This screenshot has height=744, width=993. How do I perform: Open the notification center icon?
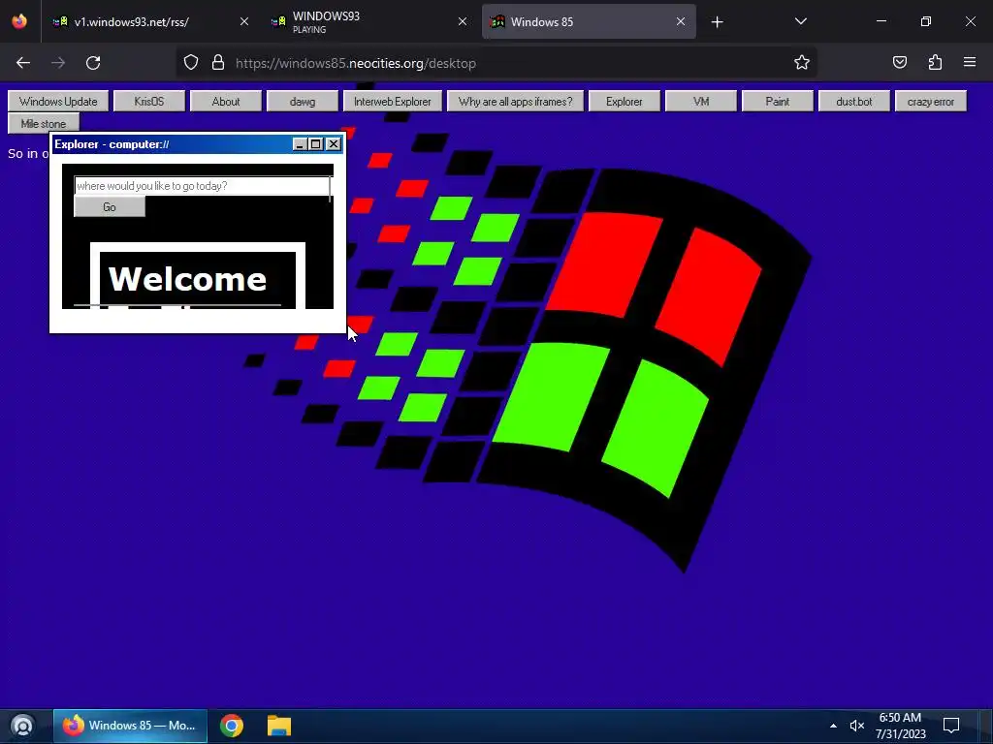click(950, 726)
